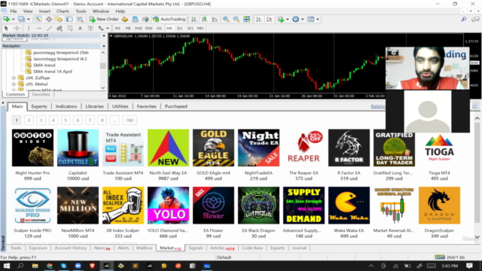Screen dimensions: 482x271
Task: Open the Purchased tab
Action: 175,106
